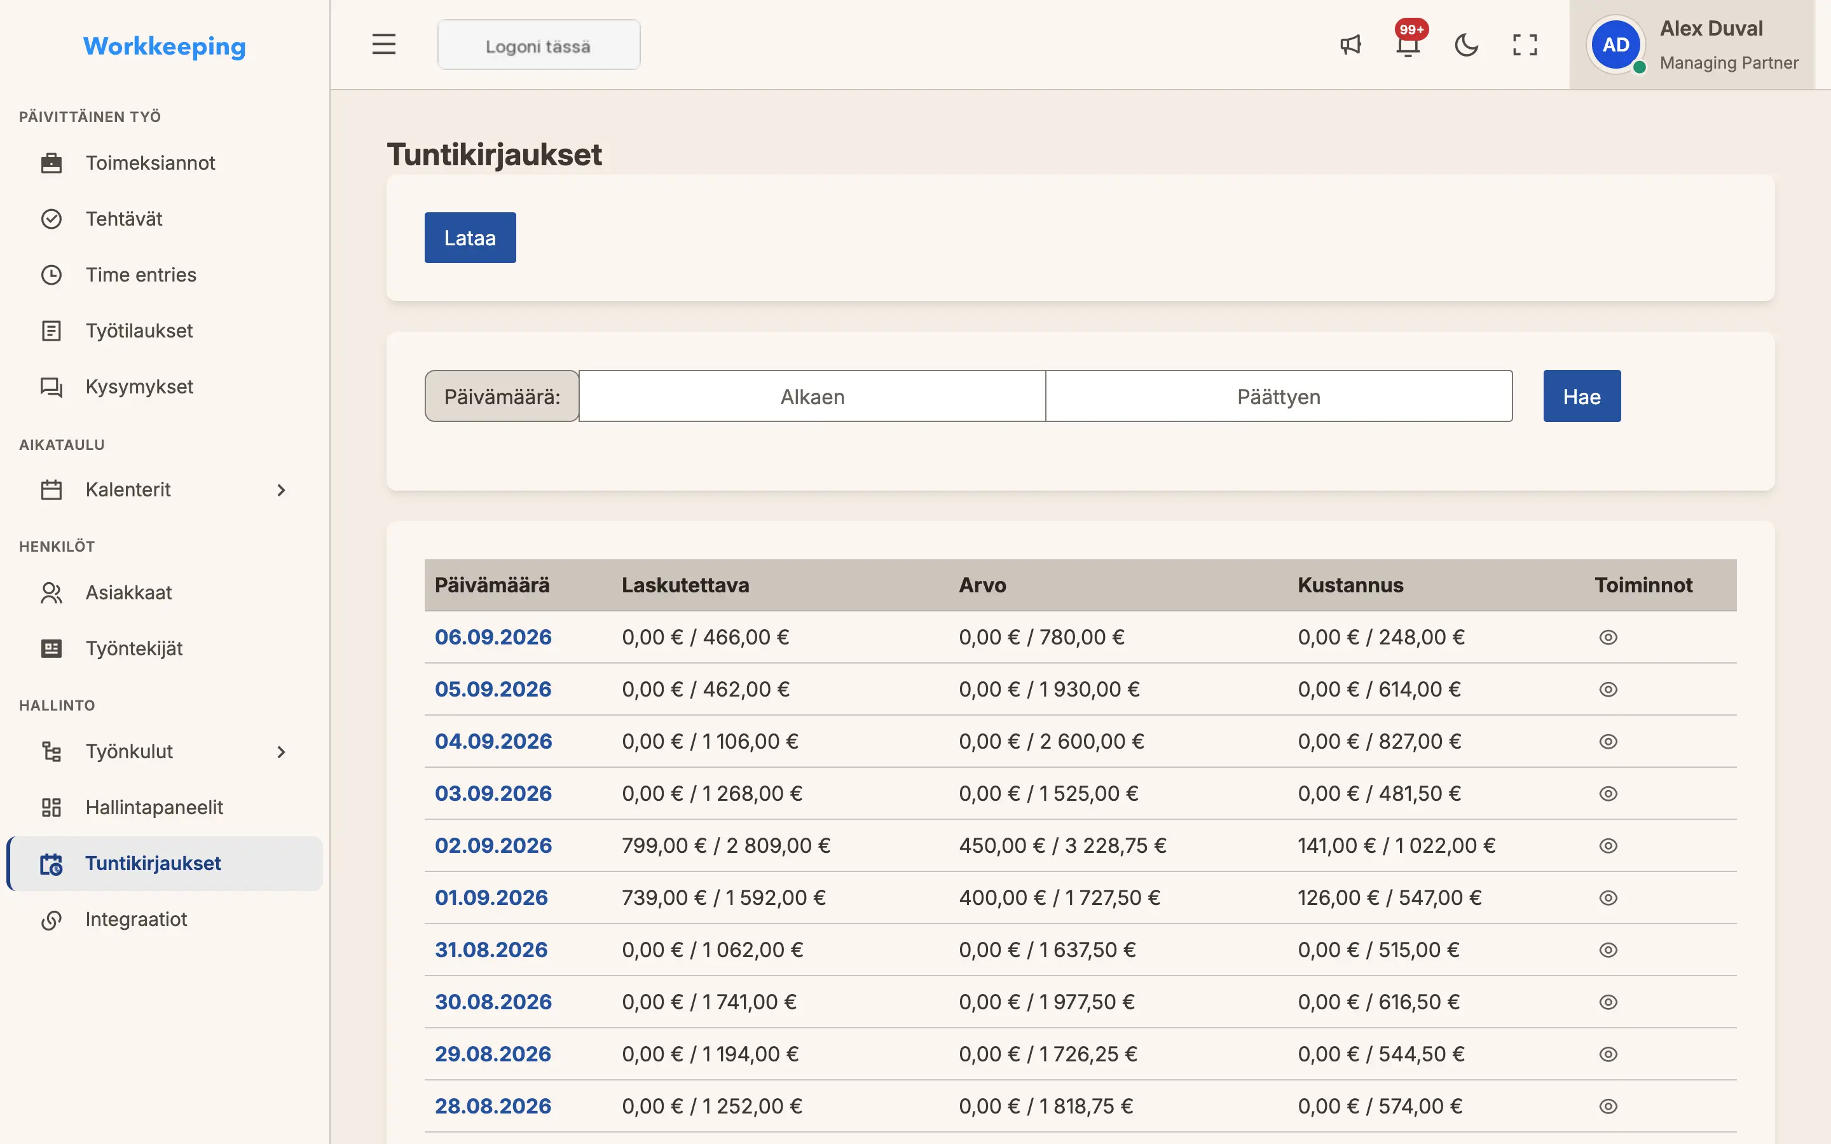Open the 31.08.2026 date link
Viewport: 1831px width, 1144px height.
point(491,950)
